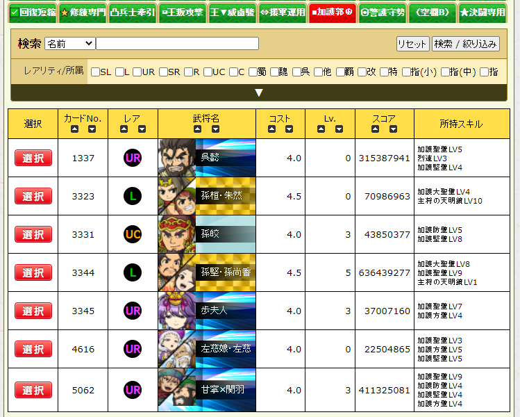Image resolution: width=520 pixels, height=417 pixels.
Task: Toggle the UC rarity checkbox
Action: [x=208, y=72]
